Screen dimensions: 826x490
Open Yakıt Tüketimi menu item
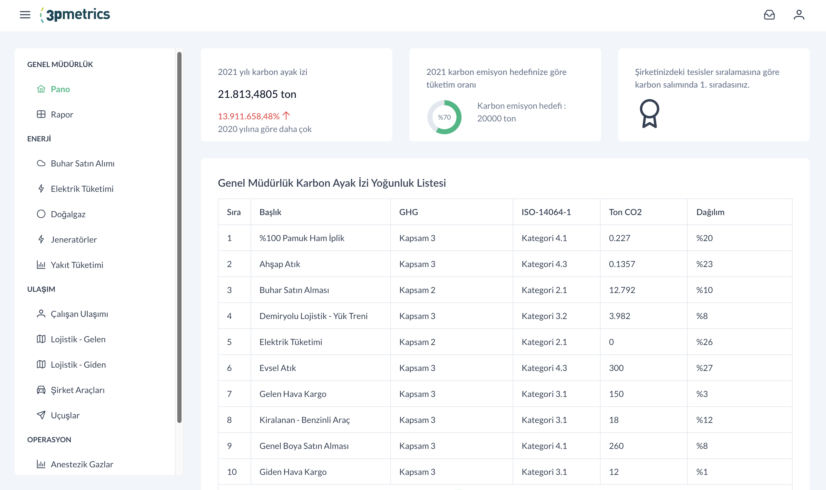tap(77, 265)
